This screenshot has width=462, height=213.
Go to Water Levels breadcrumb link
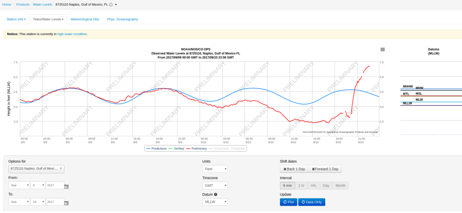43,5
